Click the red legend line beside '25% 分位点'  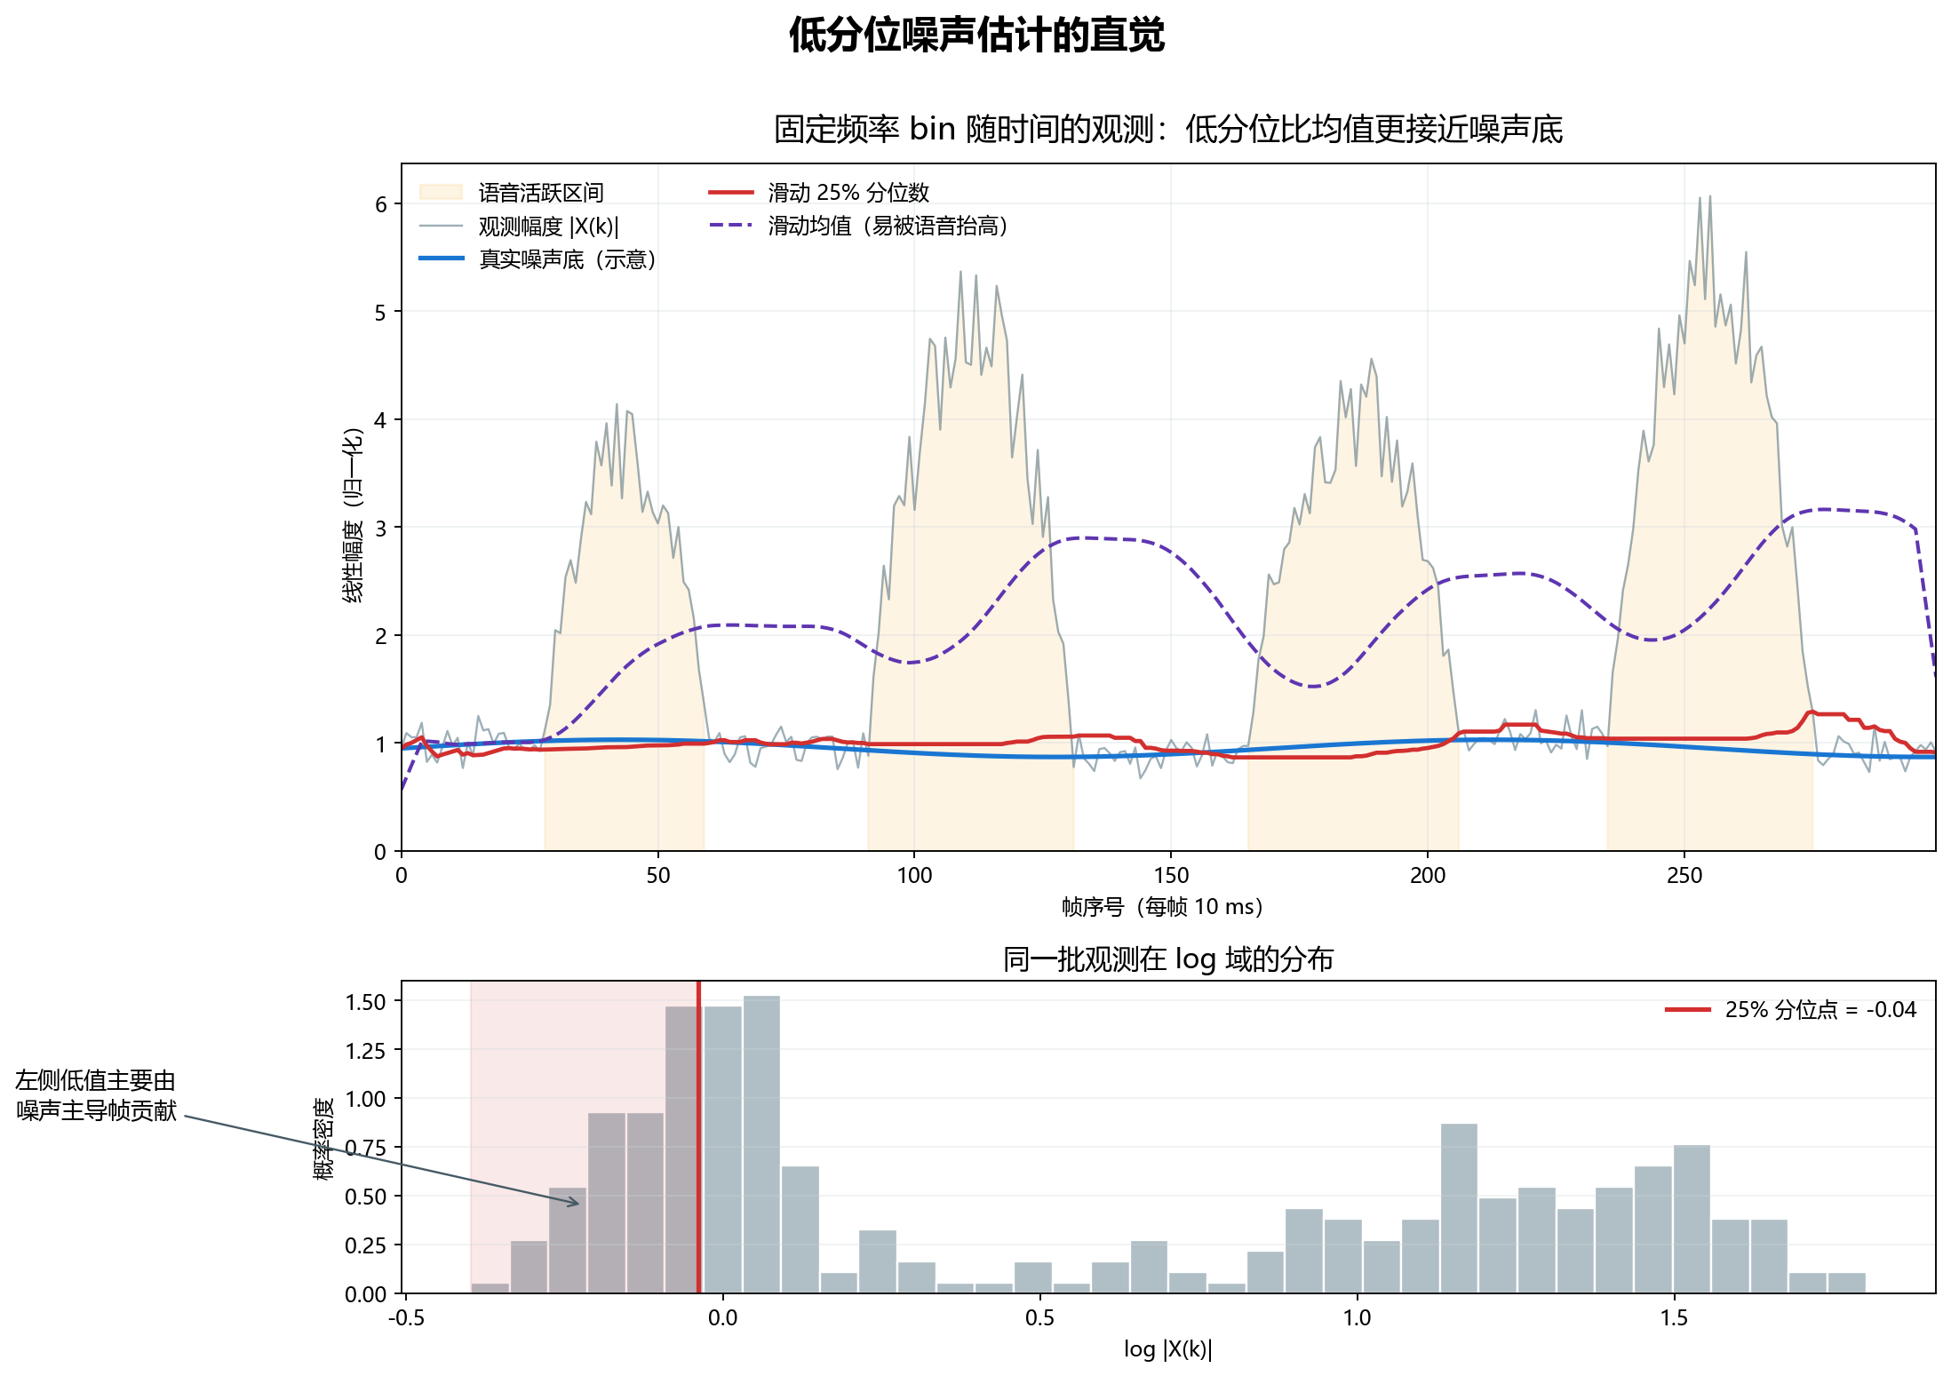(x=1688, y=1009)
